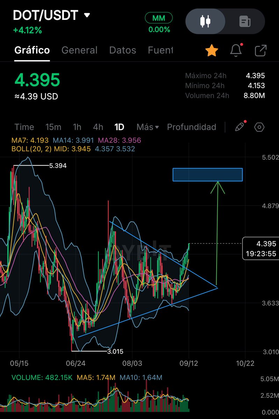The width and height of the screenshot is (279, 419).
Task: Select the 1D timeframe
Action: (119, 127)
